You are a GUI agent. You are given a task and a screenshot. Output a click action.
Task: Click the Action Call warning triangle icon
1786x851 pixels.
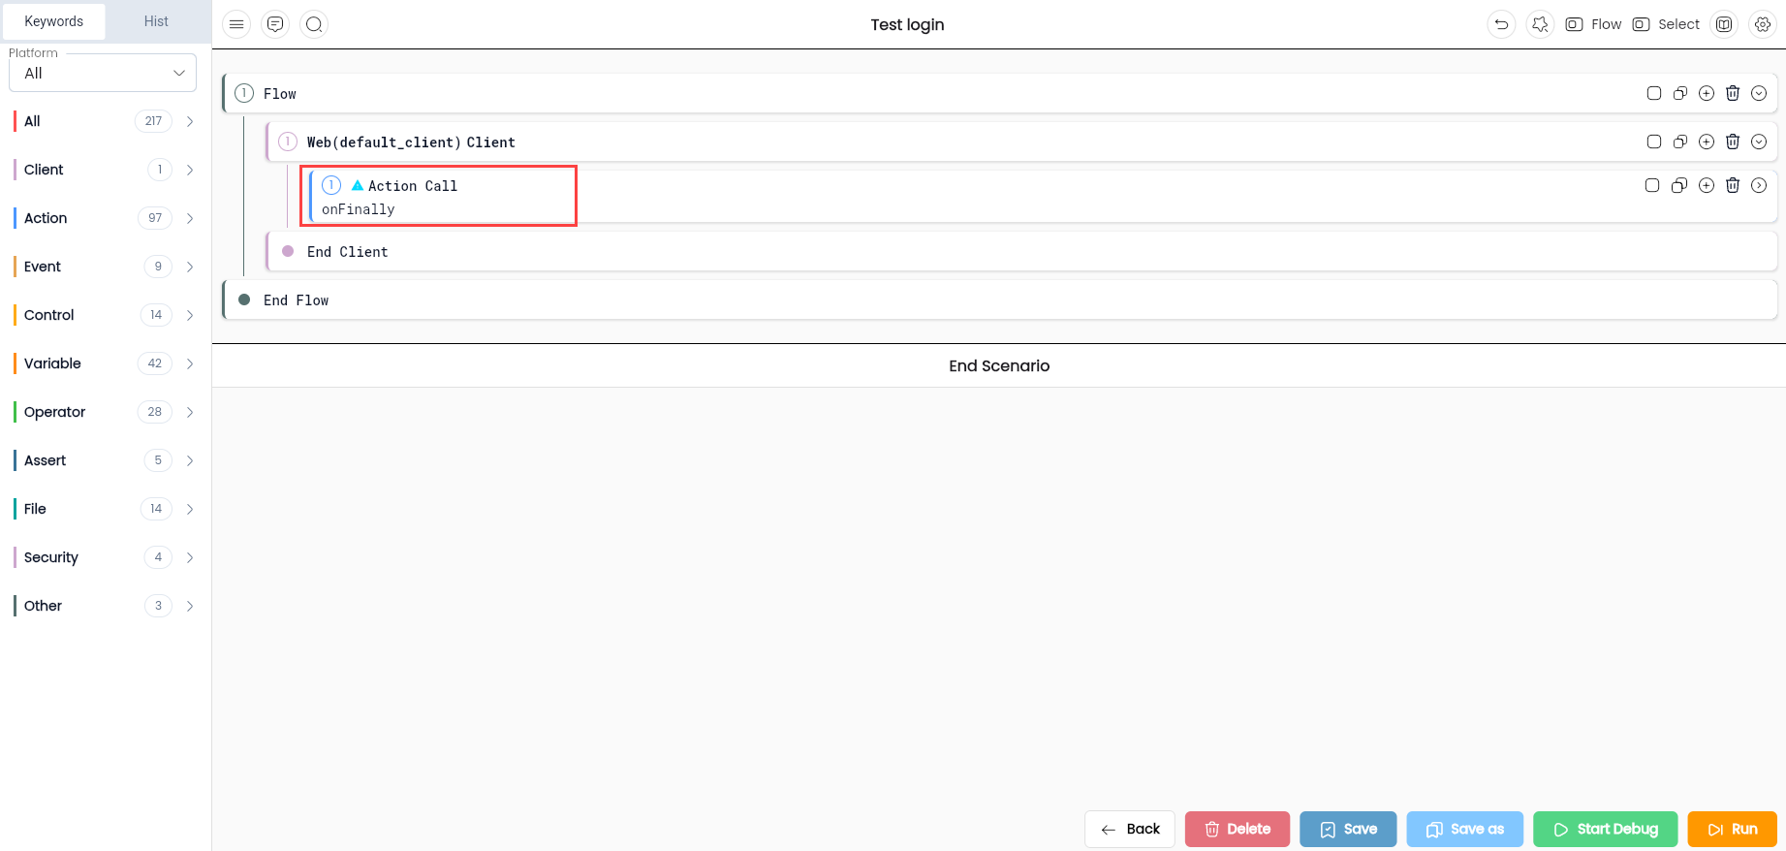coord(358,185)
